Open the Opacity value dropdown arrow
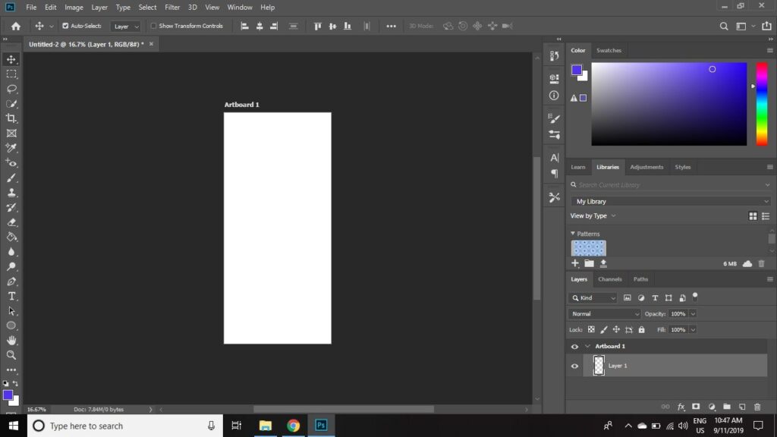The width and height of the screenshot is (777, 437). tap(693, 313)
